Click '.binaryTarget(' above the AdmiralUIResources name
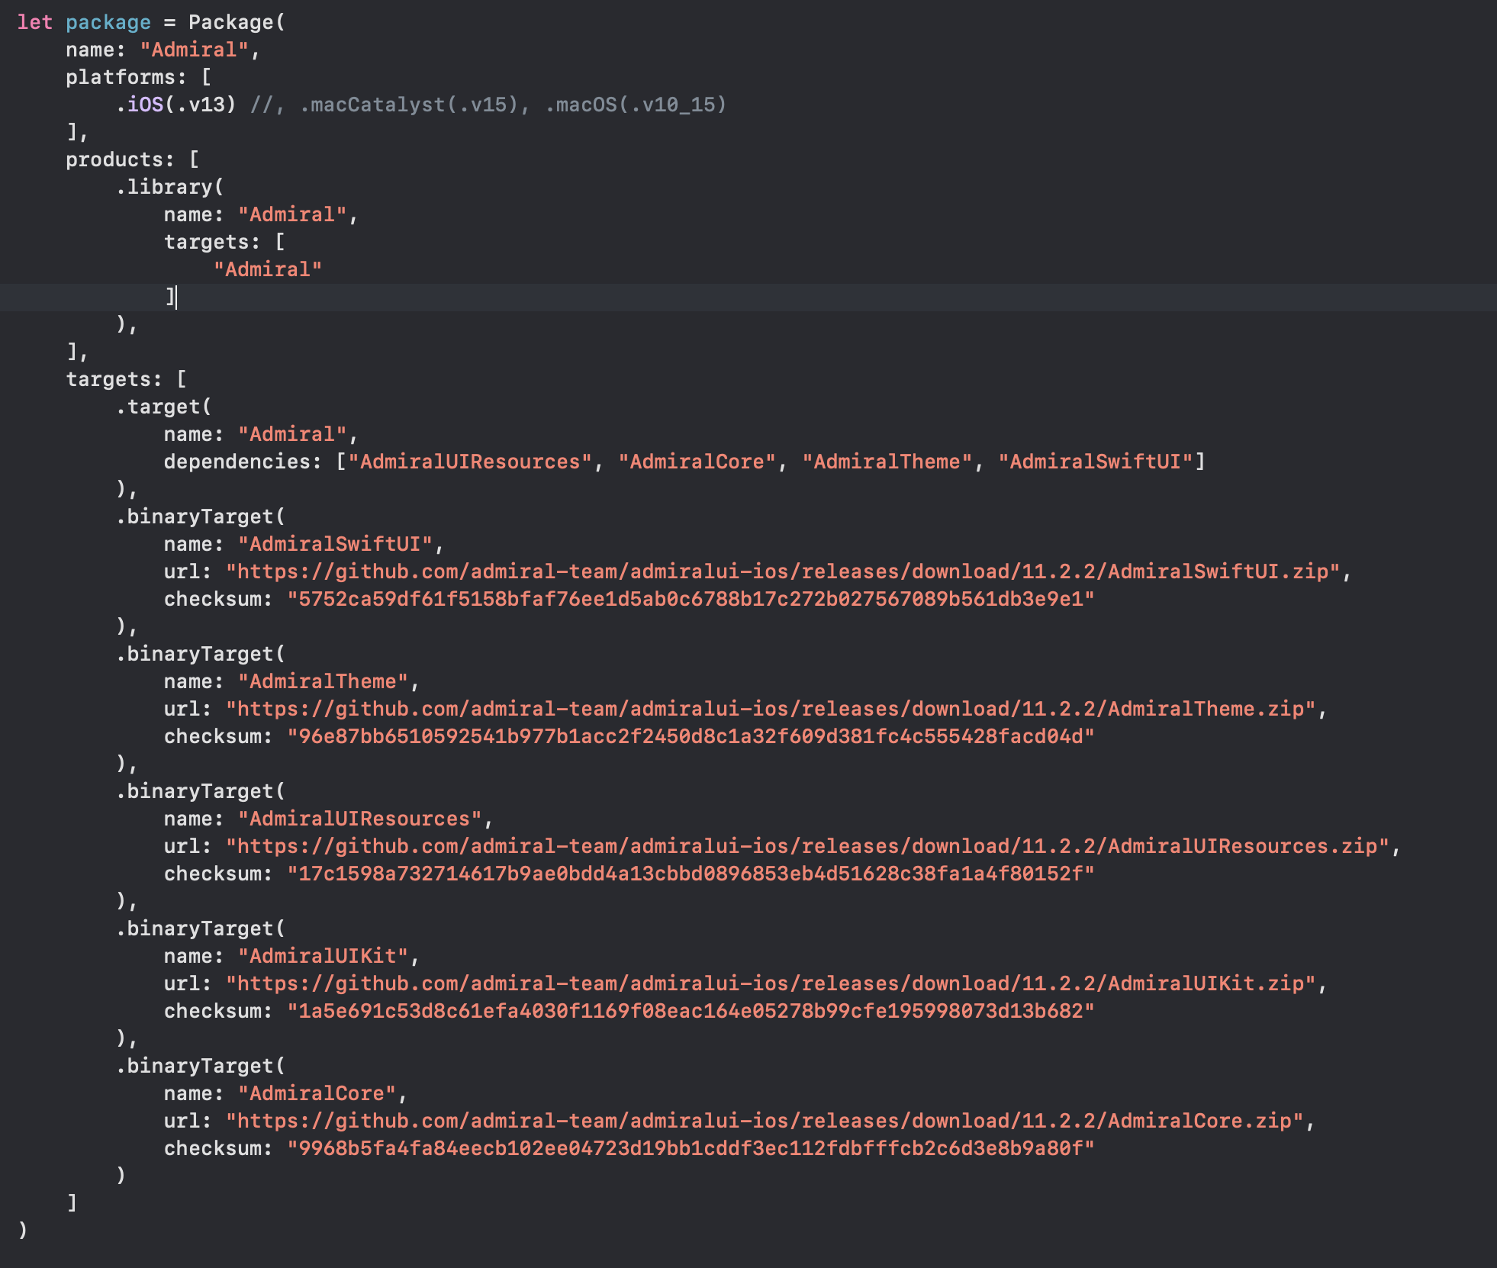The image size is (1497, 1268). [x=200, y=791]
